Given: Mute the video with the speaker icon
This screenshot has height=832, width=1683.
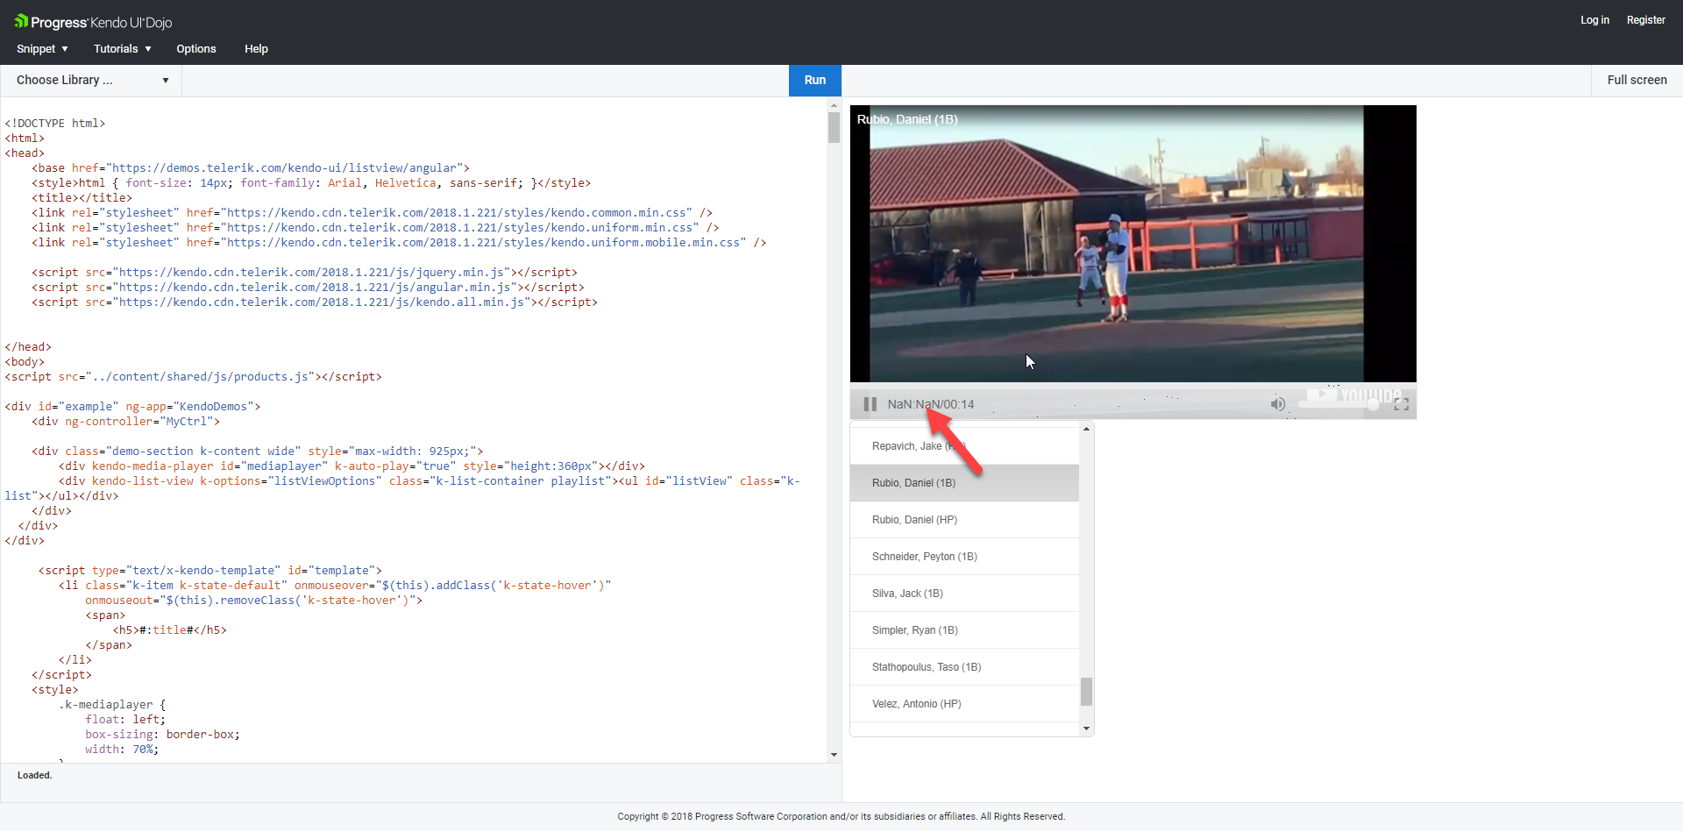Looking at the screenshot, I should 1278,404.
